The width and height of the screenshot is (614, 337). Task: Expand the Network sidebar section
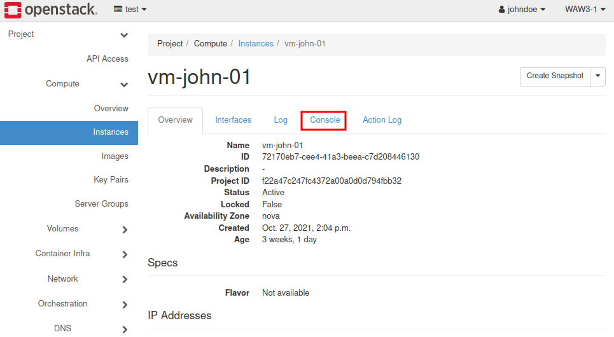pos(124,280)
